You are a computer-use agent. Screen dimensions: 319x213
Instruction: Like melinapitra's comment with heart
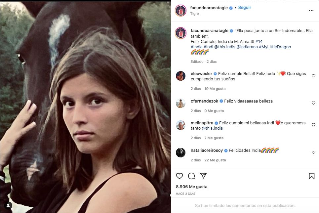pyautogui.click(x=313, y=125)
